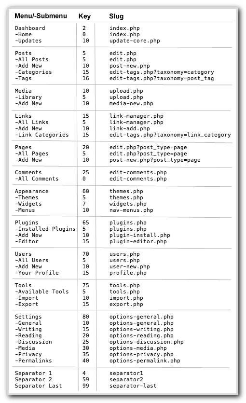
Task: Click the export.php slug text
Action: [126, 304]
